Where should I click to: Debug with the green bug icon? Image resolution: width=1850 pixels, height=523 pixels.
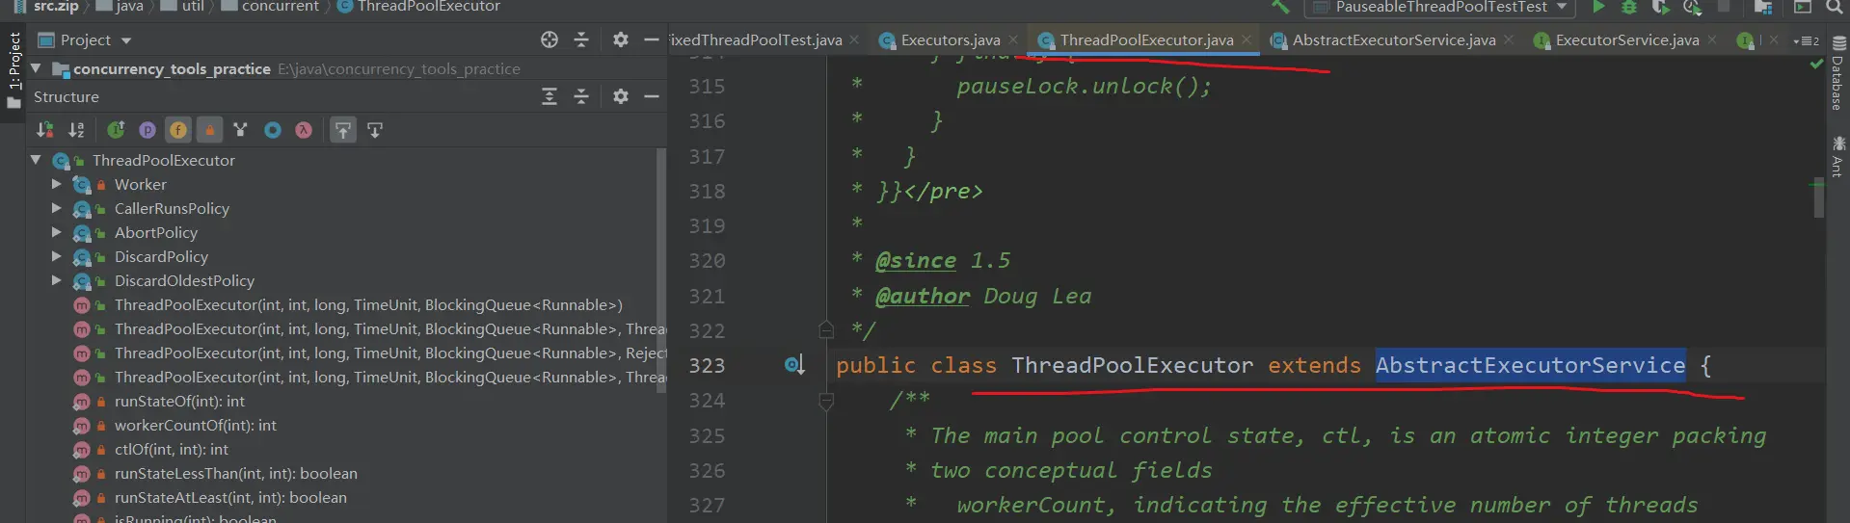point(1629,7)
